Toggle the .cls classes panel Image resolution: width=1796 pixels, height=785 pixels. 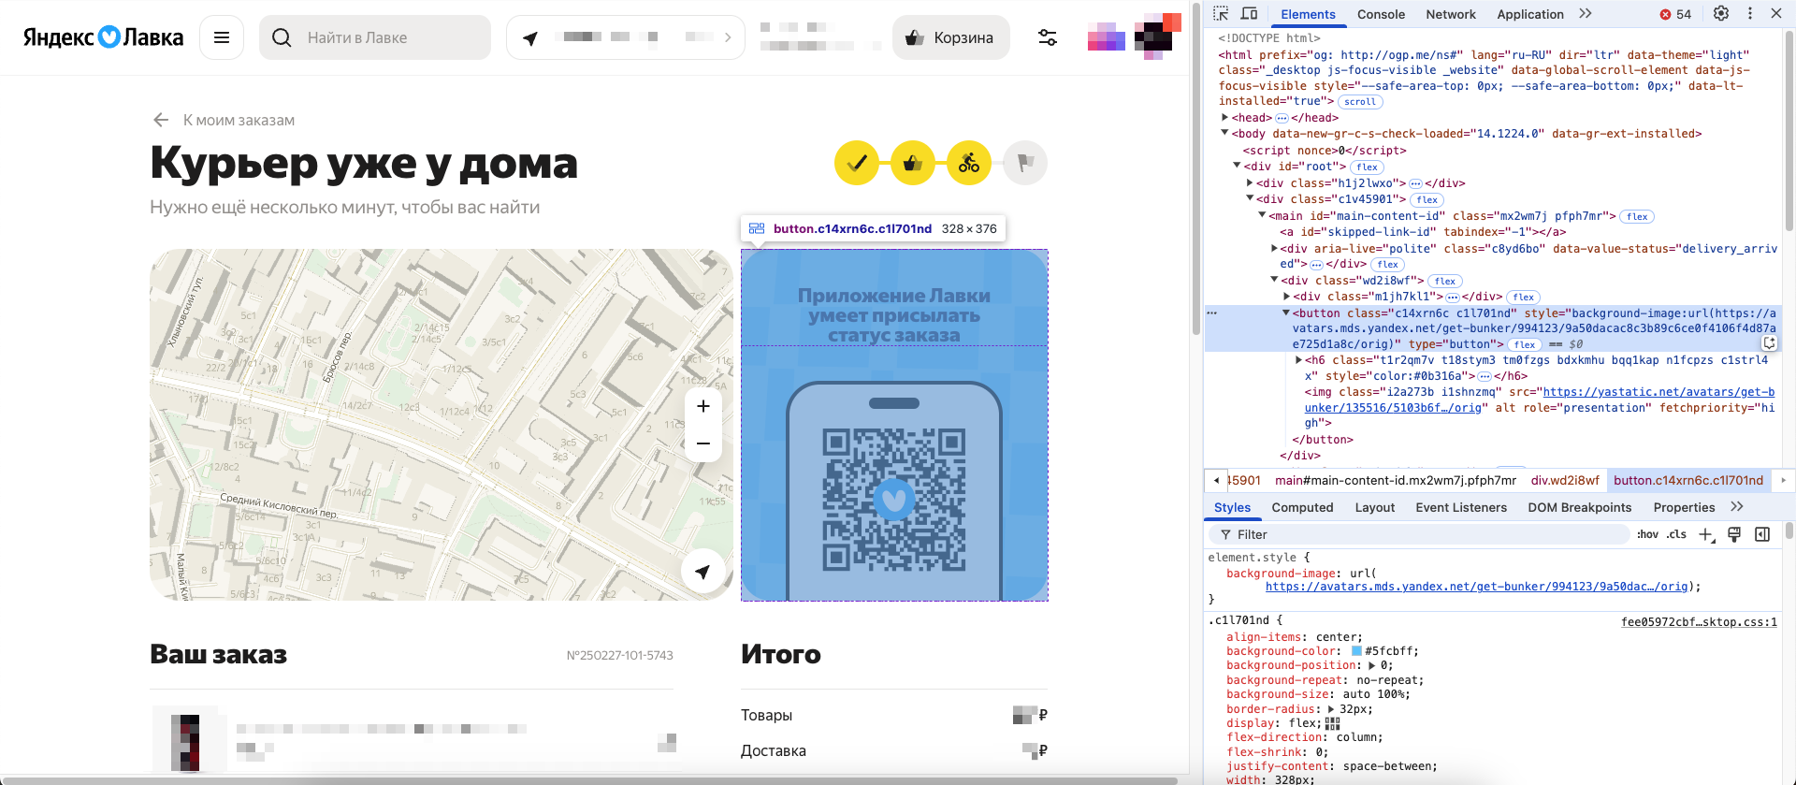[x=1676, y=534]
